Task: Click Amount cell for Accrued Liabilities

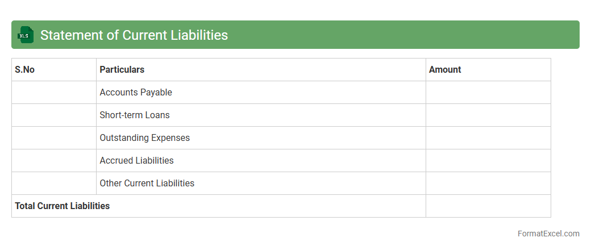Action: (488, 161)
